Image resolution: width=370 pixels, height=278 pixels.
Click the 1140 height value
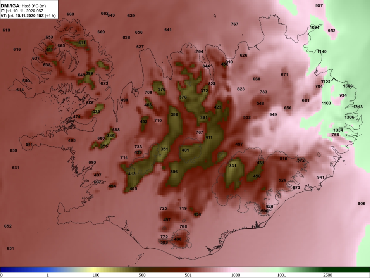(322, 52)
